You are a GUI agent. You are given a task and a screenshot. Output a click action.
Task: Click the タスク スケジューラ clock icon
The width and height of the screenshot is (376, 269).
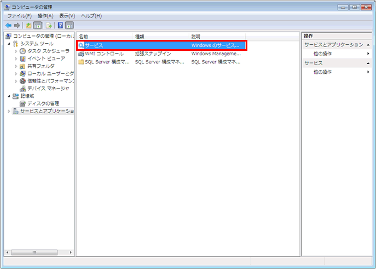tap(22, 51)
